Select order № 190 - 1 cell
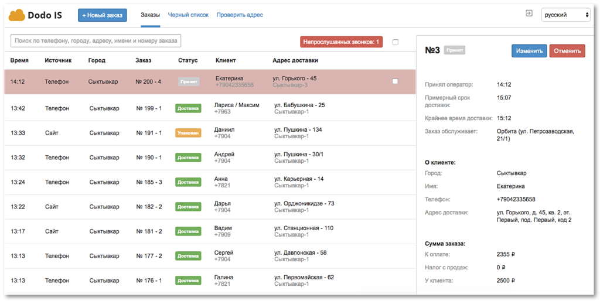This screenshot has width=600, height=301. tap(149, 157)
